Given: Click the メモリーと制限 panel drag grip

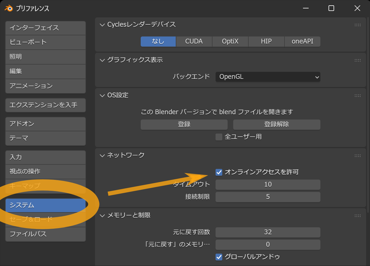Looking at the screenshot, I should coord(357,216).
